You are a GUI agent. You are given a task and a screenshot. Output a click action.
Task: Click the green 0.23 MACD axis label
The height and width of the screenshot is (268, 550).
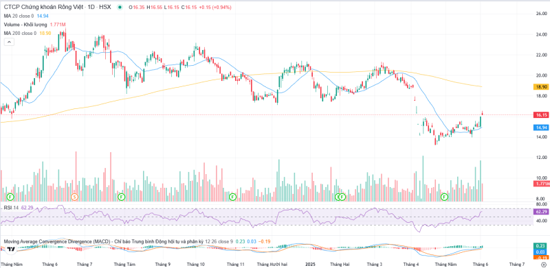tap(540, 246)
